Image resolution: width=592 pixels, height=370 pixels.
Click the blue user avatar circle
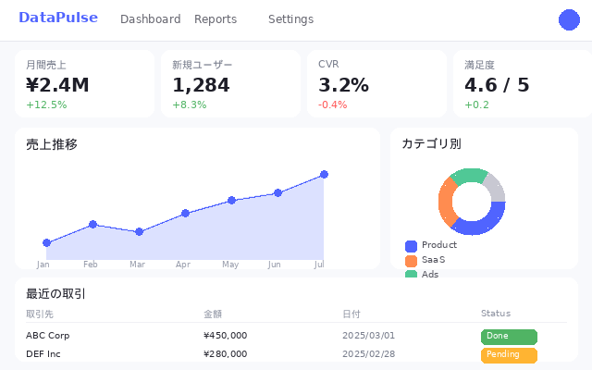tap(570, 19)
